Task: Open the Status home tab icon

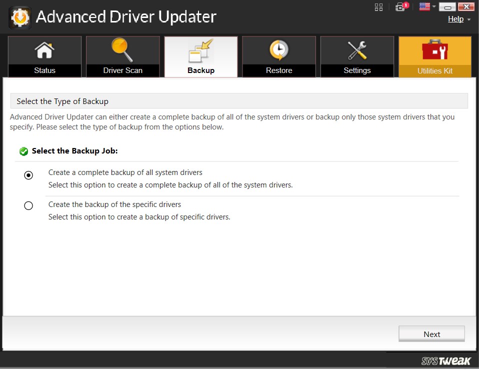Action: coord(44,49)
